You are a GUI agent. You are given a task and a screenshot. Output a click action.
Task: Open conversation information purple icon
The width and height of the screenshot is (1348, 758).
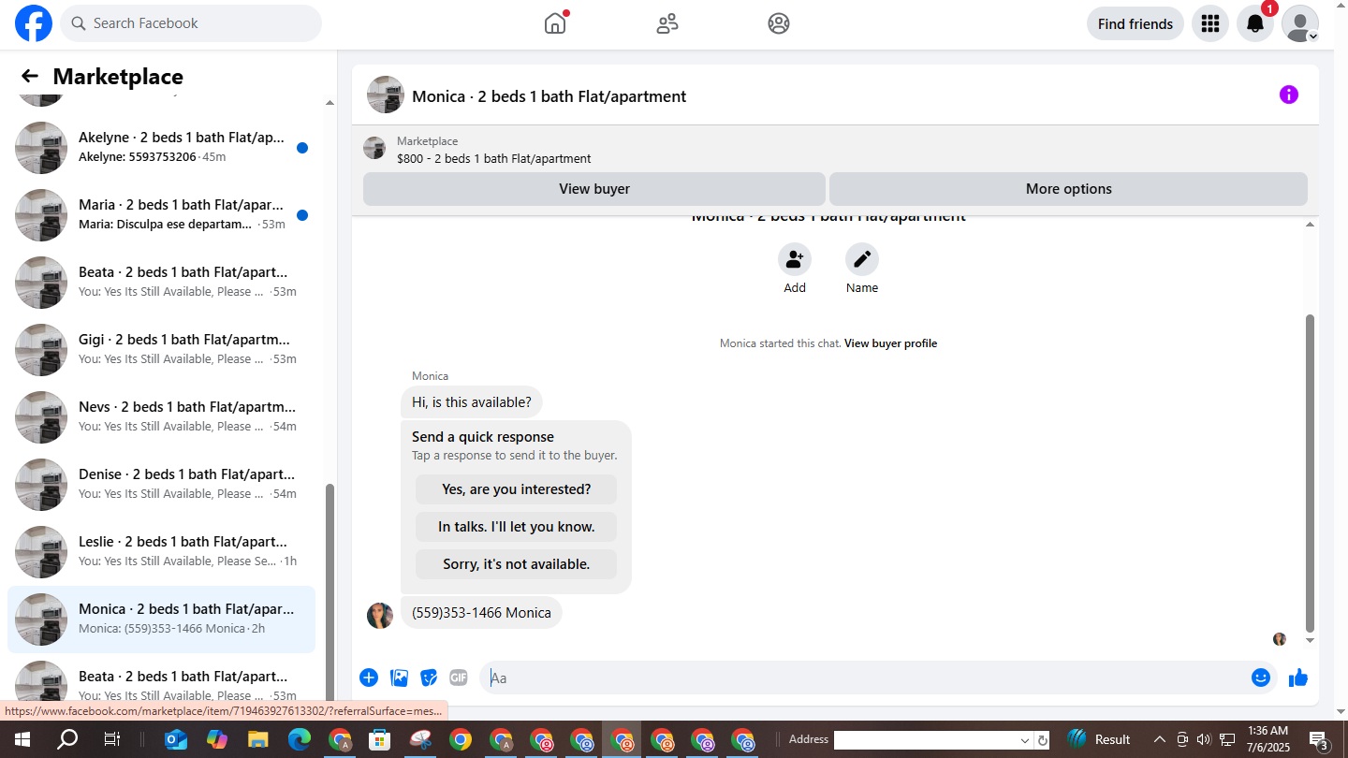pyautogui.click(x=1289, y=95)
